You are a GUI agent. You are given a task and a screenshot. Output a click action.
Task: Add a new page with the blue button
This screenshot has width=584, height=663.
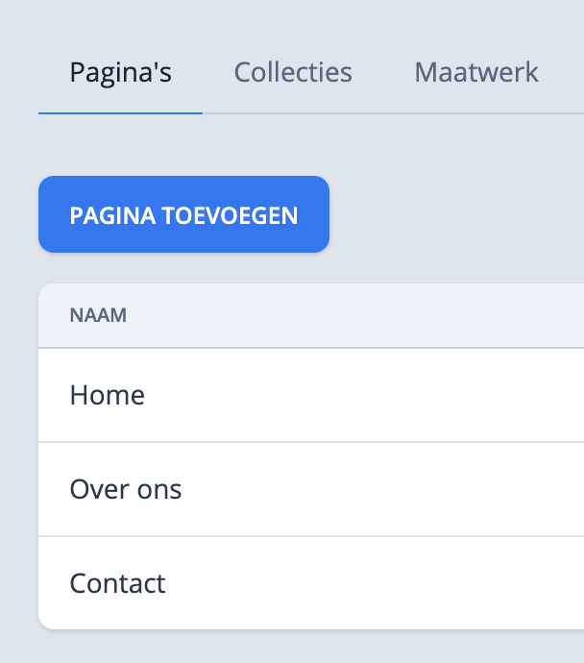click(183, 214)
